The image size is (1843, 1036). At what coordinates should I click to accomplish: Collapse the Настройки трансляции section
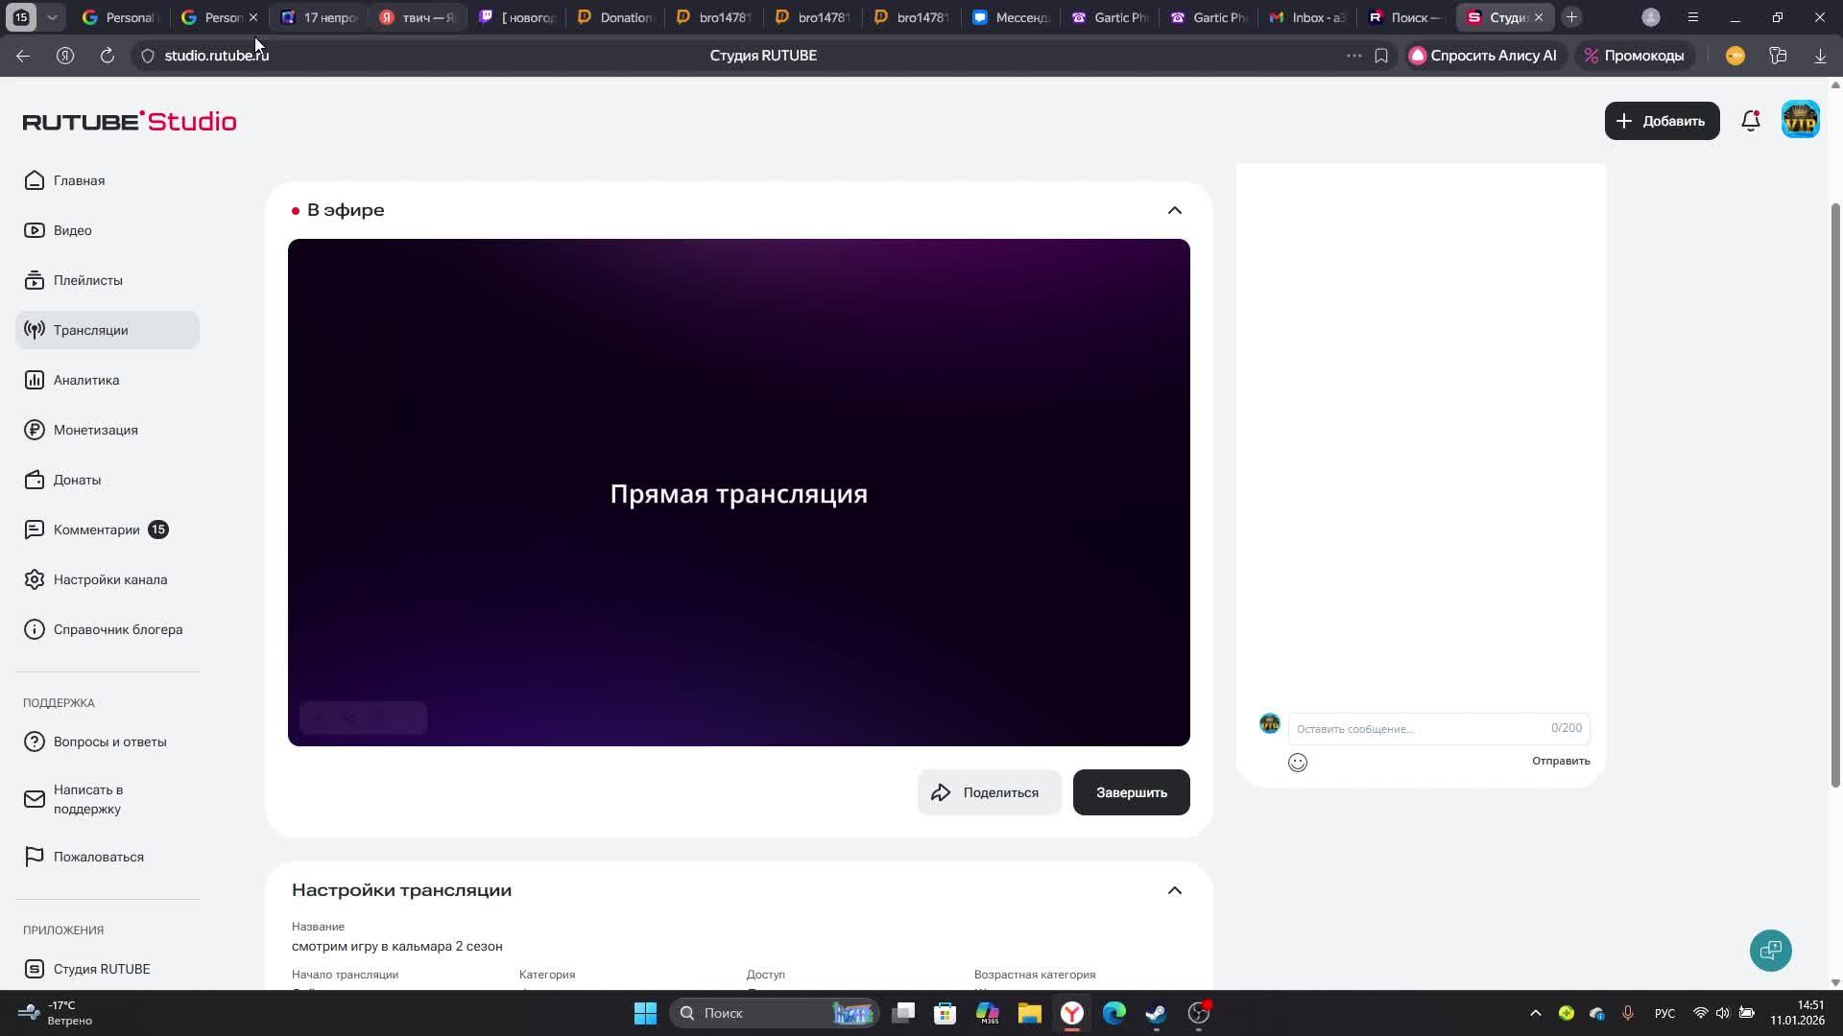1174,890
